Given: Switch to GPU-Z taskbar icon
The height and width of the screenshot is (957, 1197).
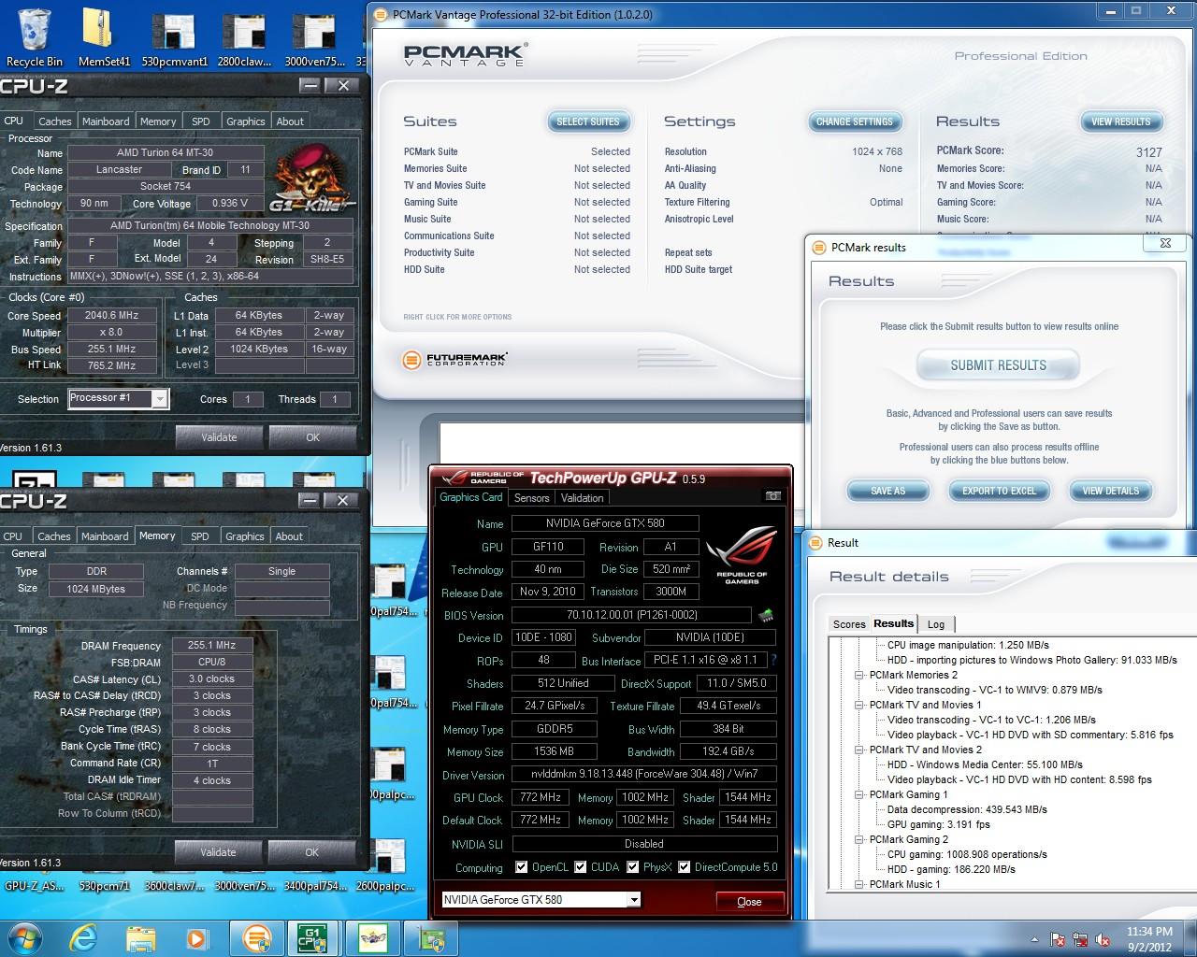Looking at the screenshot, I should [x=371, y=938].
